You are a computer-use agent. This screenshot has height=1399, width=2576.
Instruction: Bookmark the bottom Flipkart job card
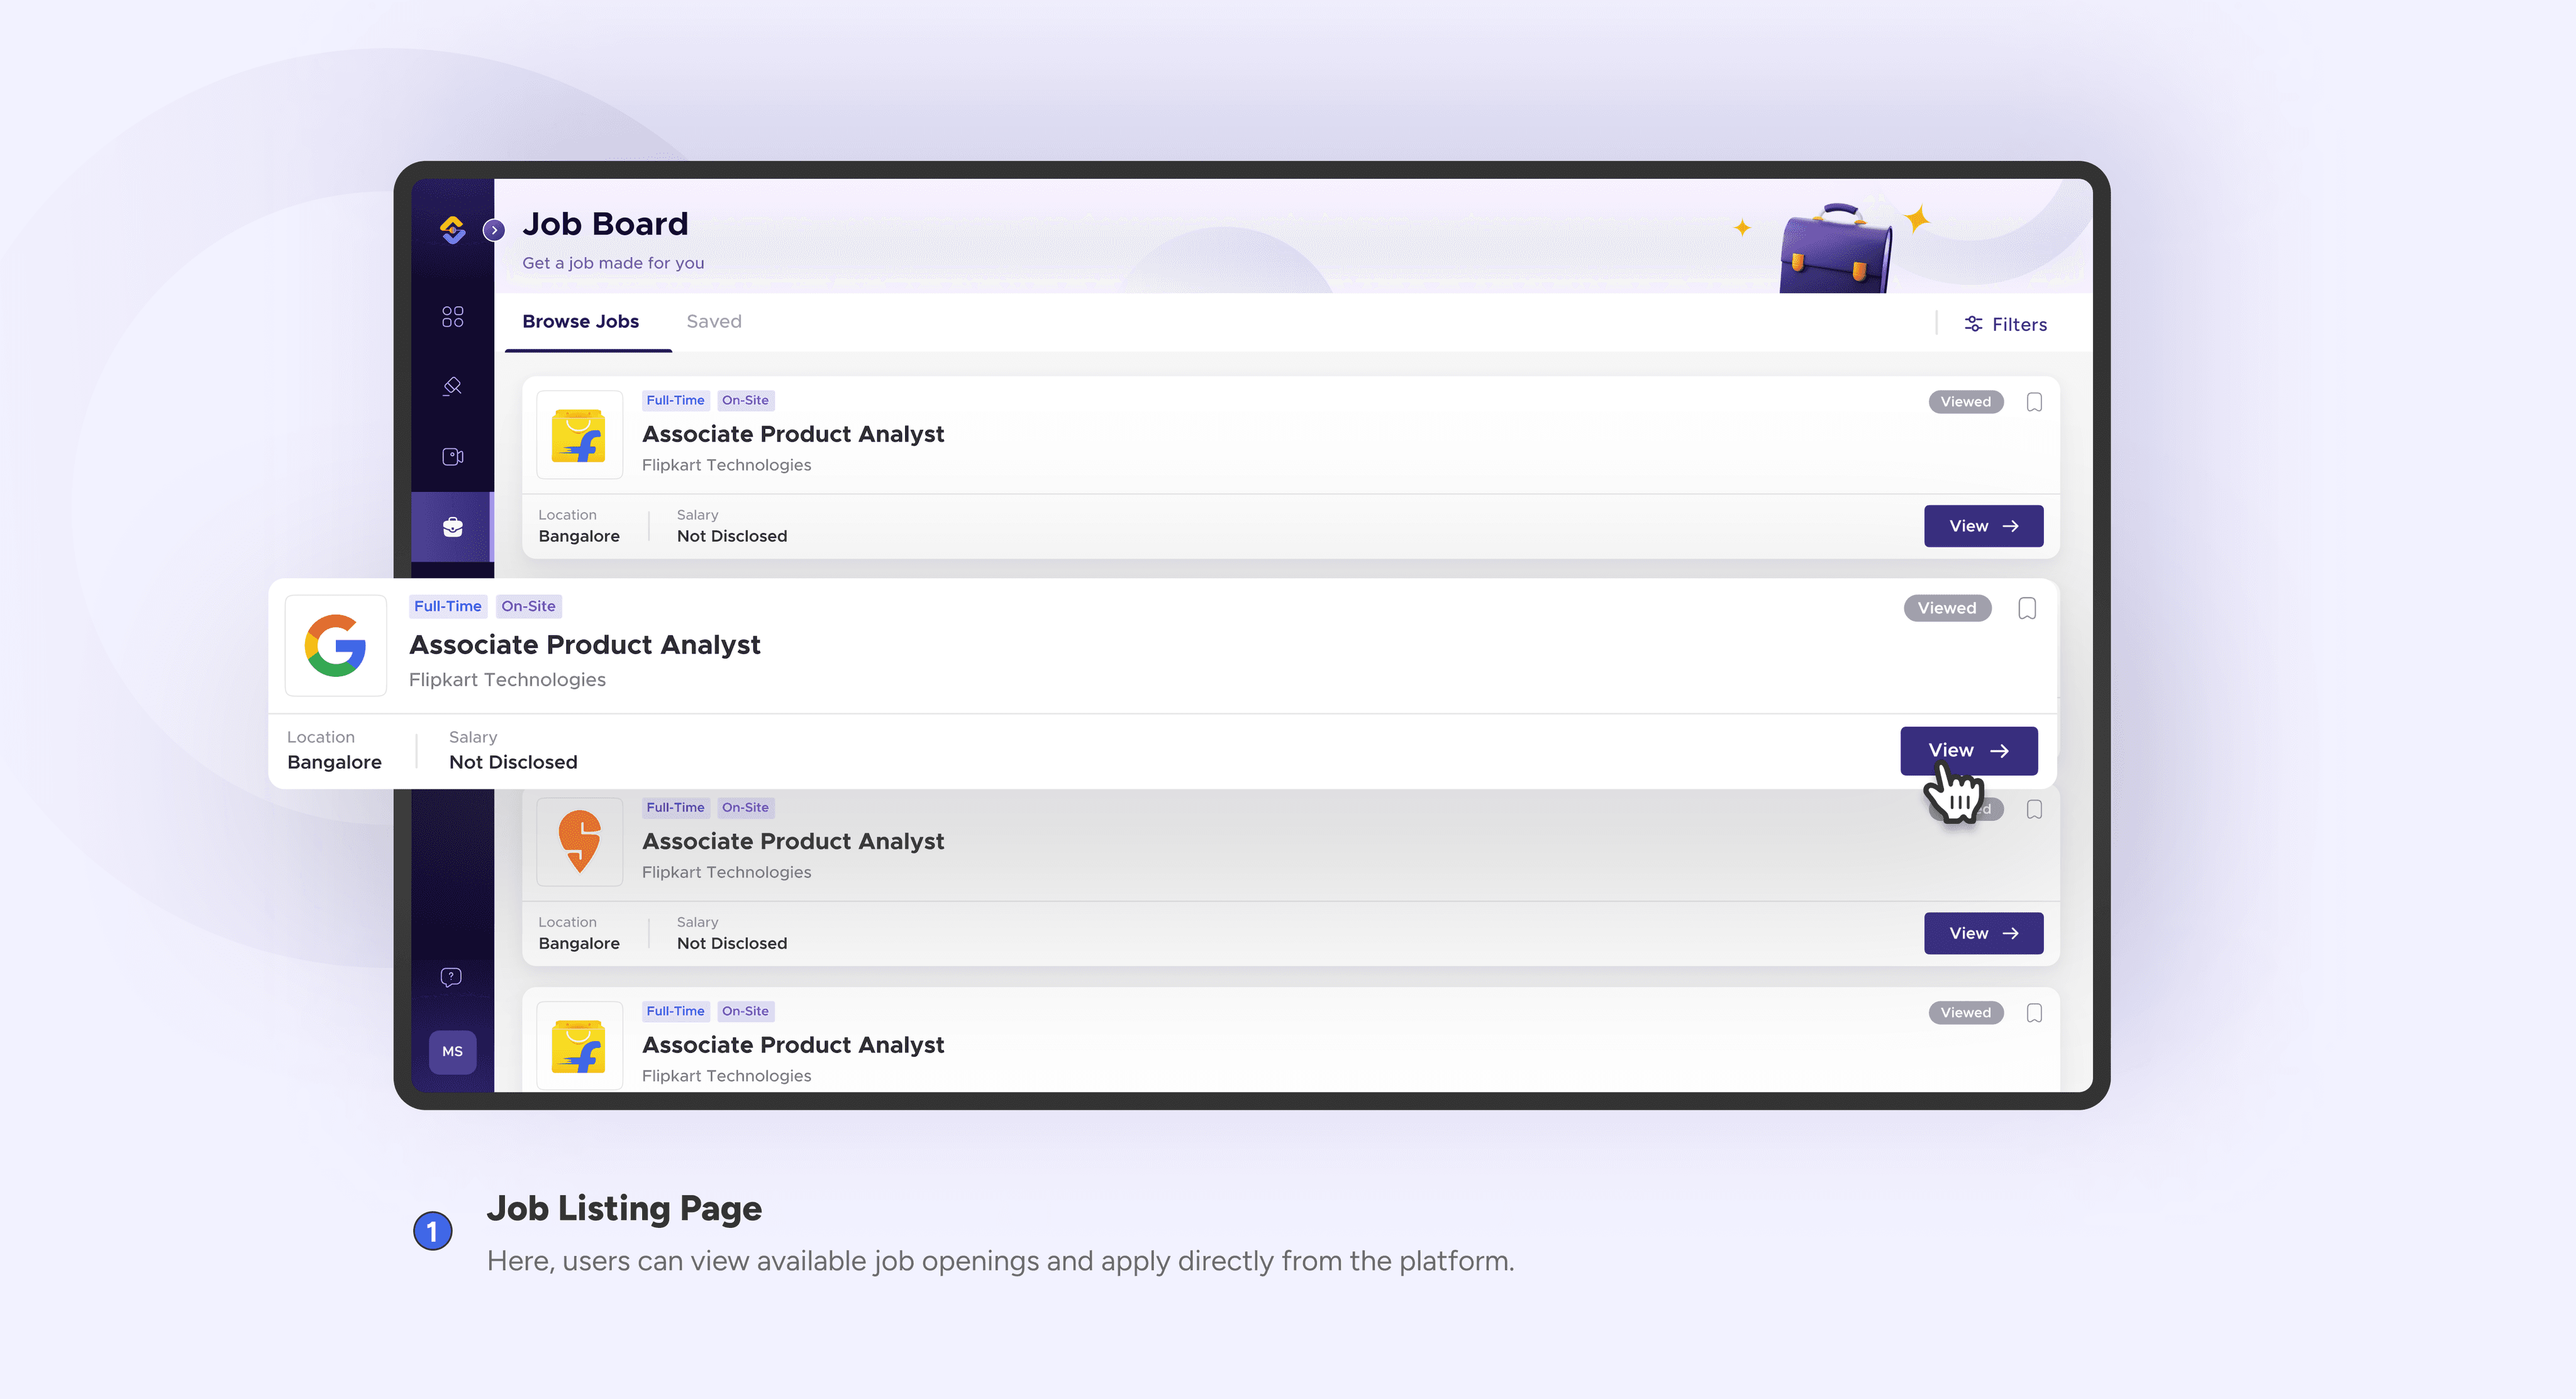tap(2033, 1013)
